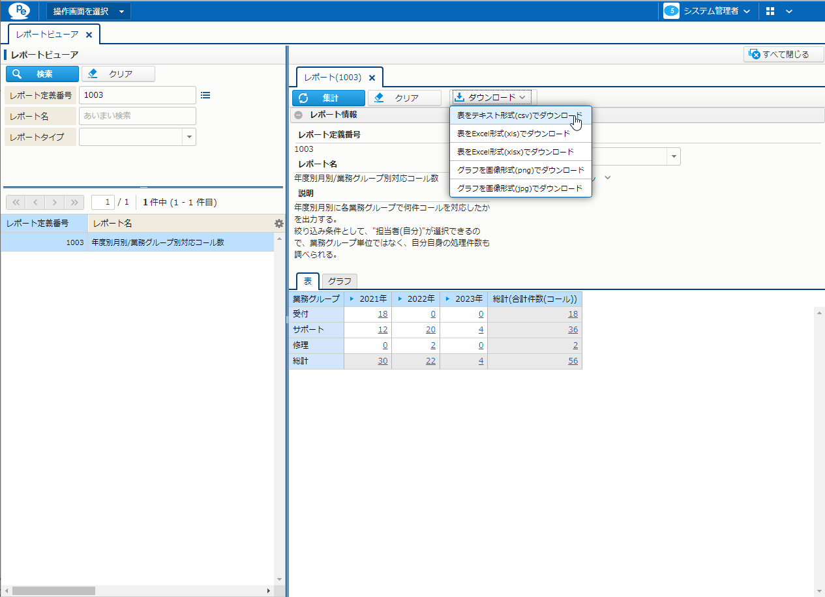Open column settings gear icon
825x597 pixels.
tap(279, 224)
